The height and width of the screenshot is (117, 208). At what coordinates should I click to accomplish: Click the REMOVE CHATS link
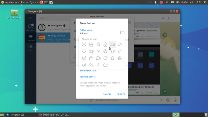coord(88,77)
